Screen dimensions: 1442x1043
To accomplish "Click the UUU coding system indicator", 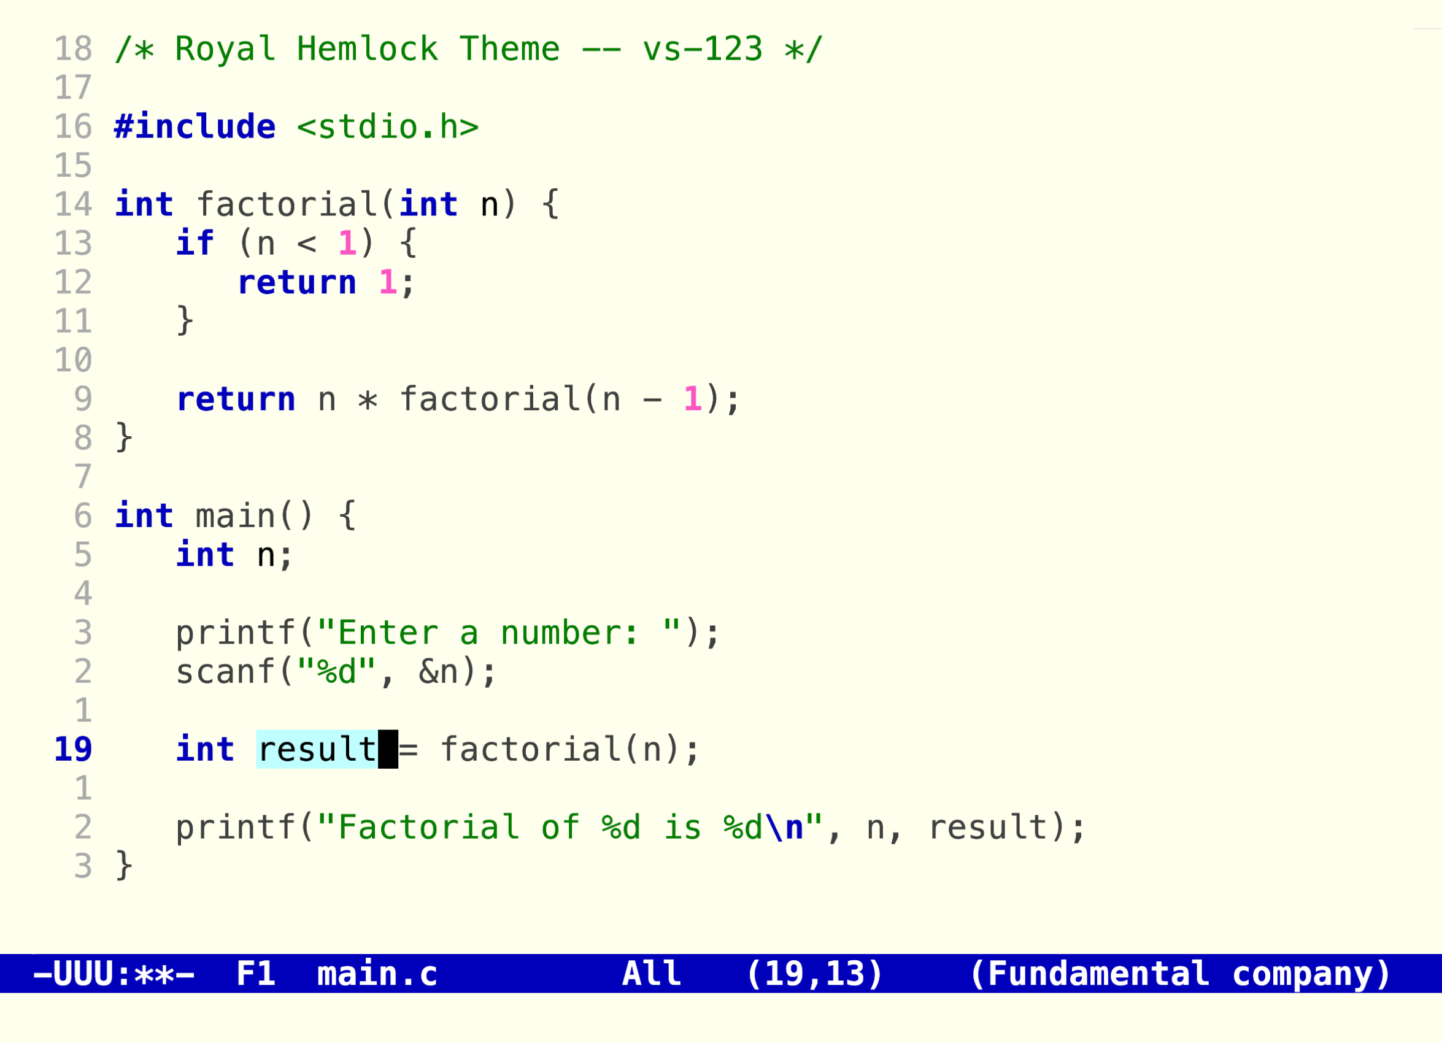I will (x=83, y=974).
